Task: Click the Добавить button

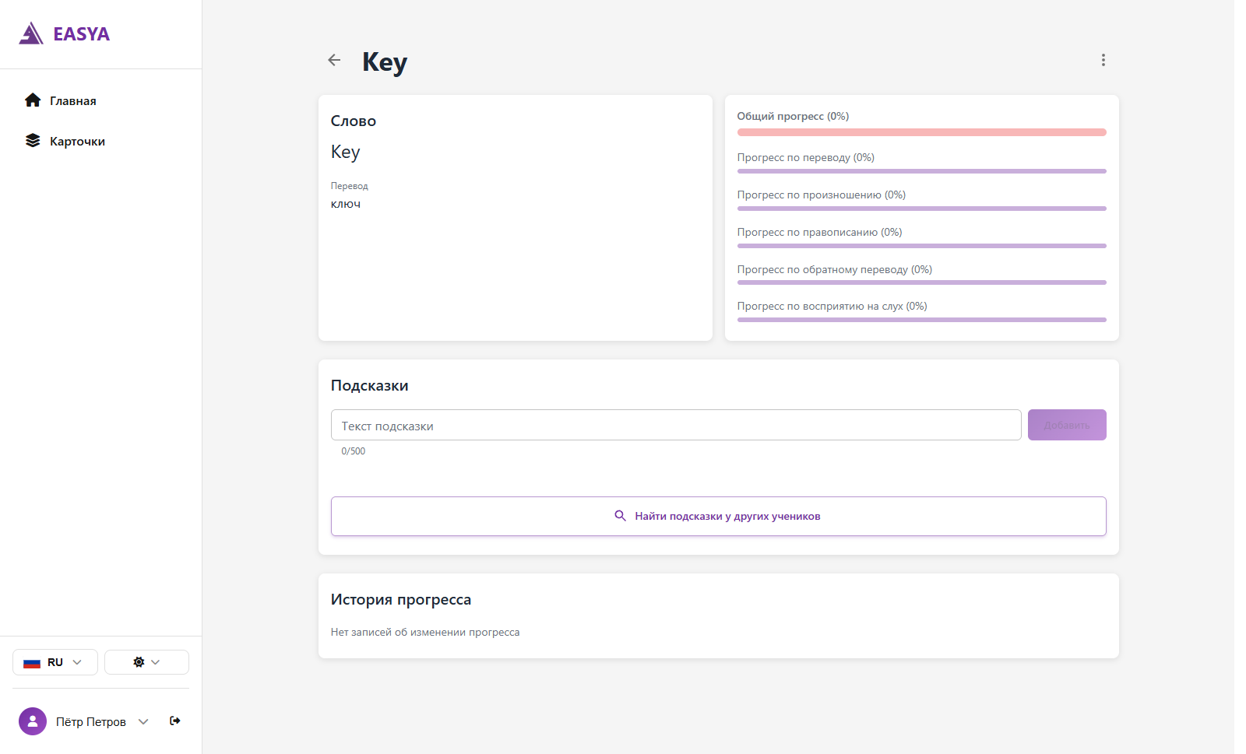Action: click(x=1067, y=425)
